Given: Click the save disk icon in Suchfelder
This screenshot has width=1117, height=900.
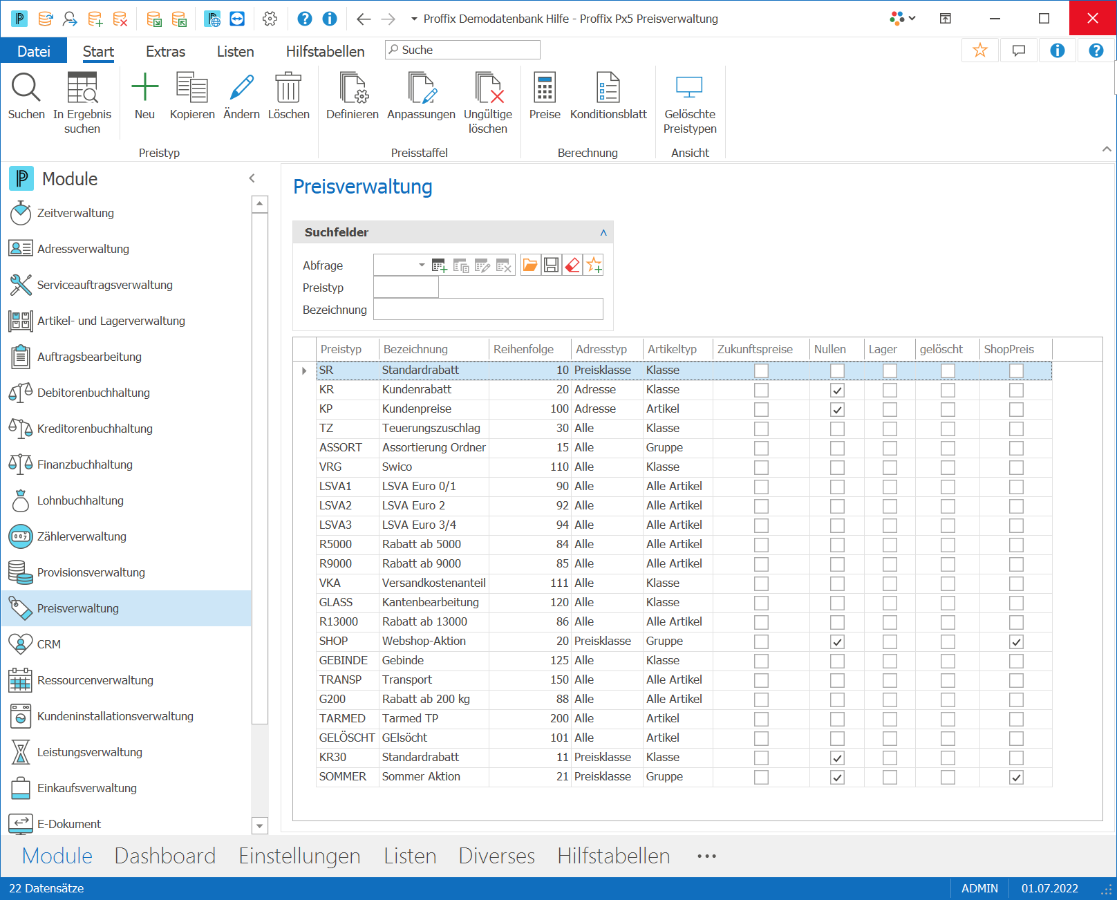Looking at the screenshot, I should click(551, 265).
